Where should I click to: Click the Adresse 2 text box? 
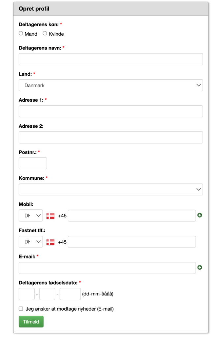click(110, 137)
